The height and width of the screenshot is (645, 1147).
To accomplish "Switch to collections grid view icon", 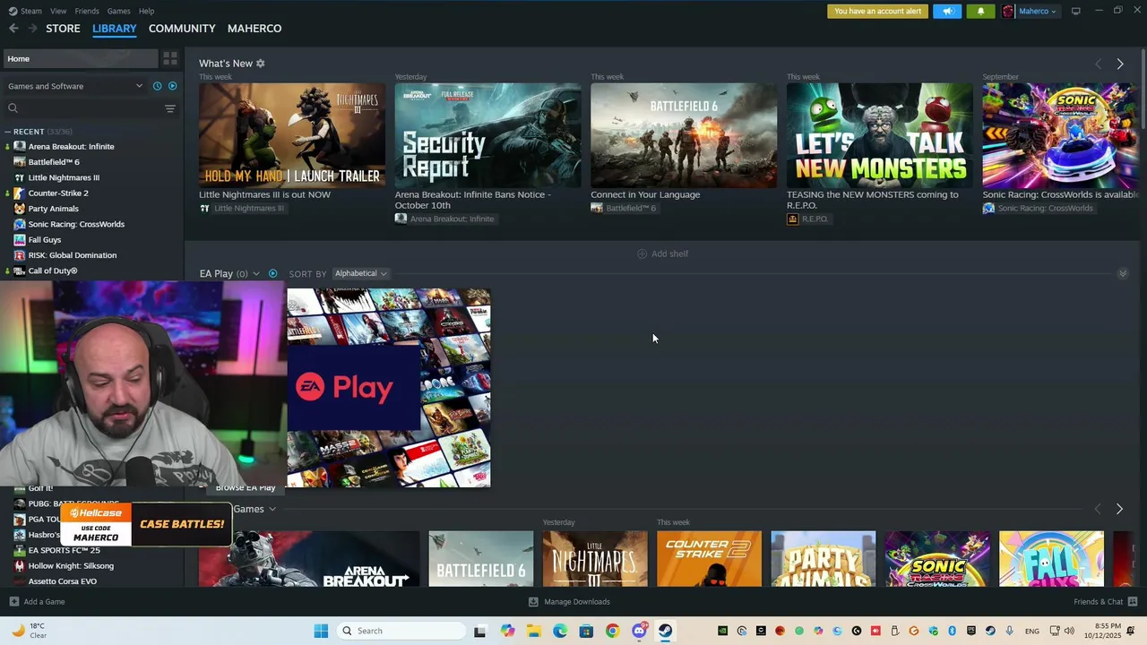I will [x=169, y=58].
